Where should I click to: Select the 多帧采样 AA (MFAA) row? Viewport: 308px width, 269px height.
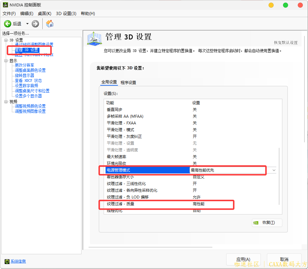pyautogui.click(x=191, y=116)
